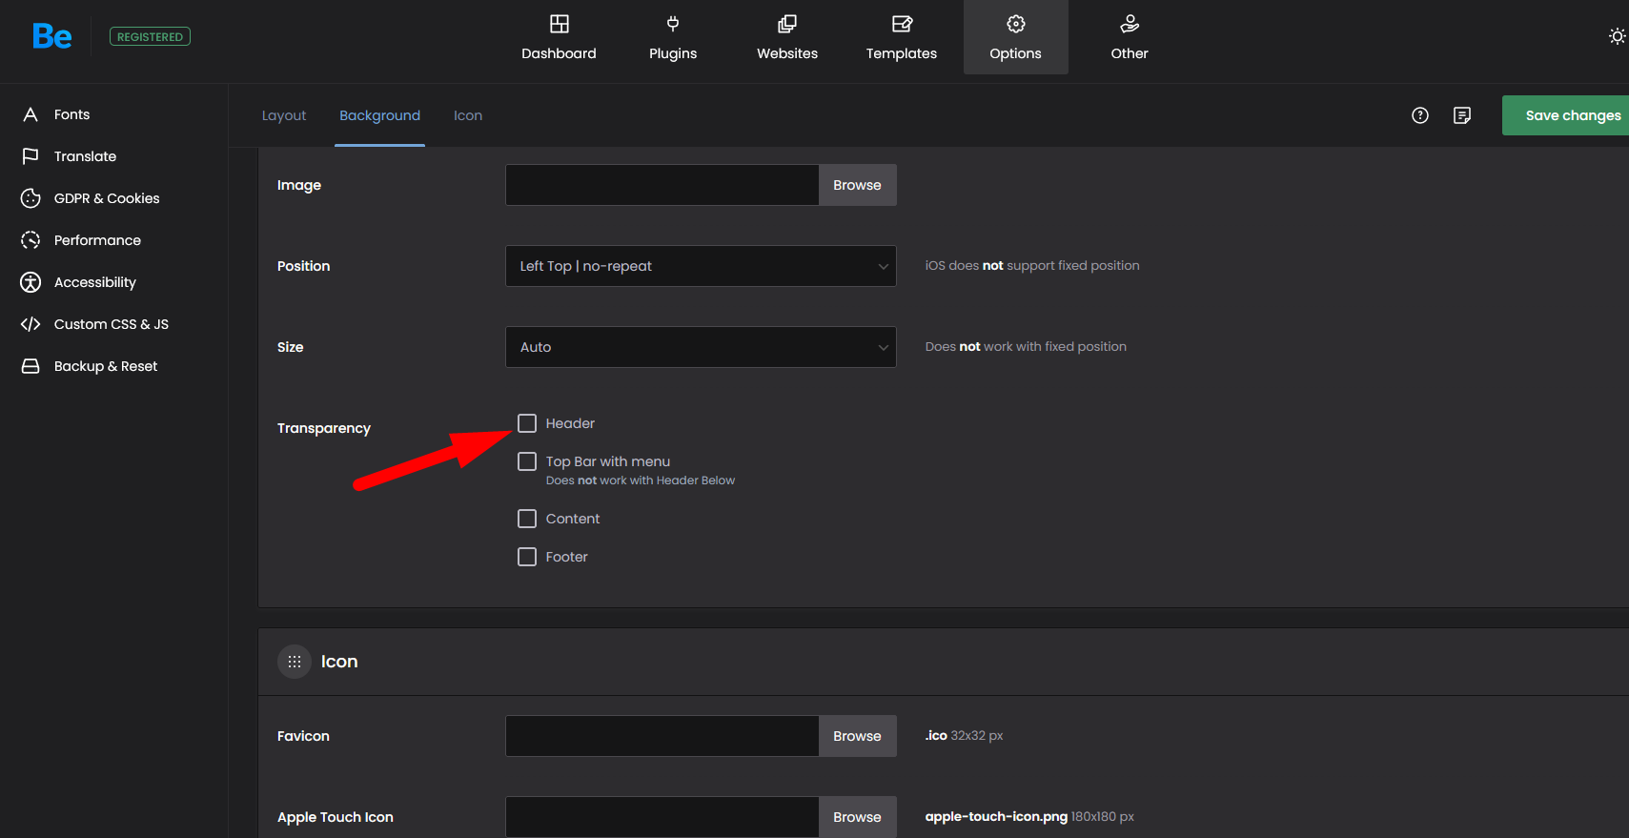The height and width of the screenshot is (838, 1629).
Task: Open Translate settings in sidebar
Action: click(x=85, y=156)
